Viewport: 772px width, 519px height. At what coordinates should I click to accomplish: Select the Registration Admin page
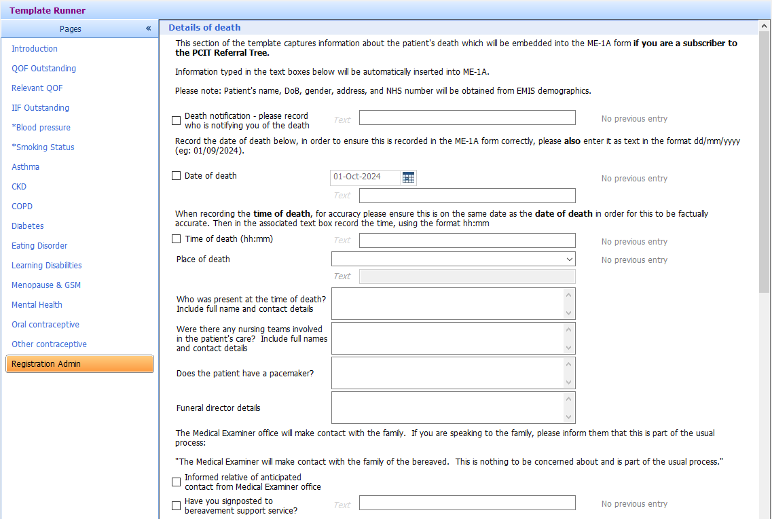pos(79,364)
